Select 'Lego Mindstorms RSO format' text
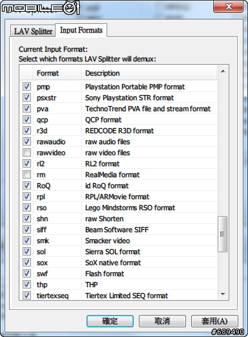The image size is (248, 337). [x=130, y=208]
